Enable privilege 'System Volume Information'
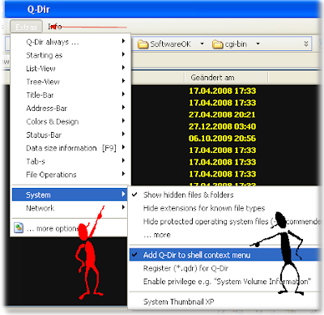The height and width of the screenshot is (315, 324). (224, 281)
